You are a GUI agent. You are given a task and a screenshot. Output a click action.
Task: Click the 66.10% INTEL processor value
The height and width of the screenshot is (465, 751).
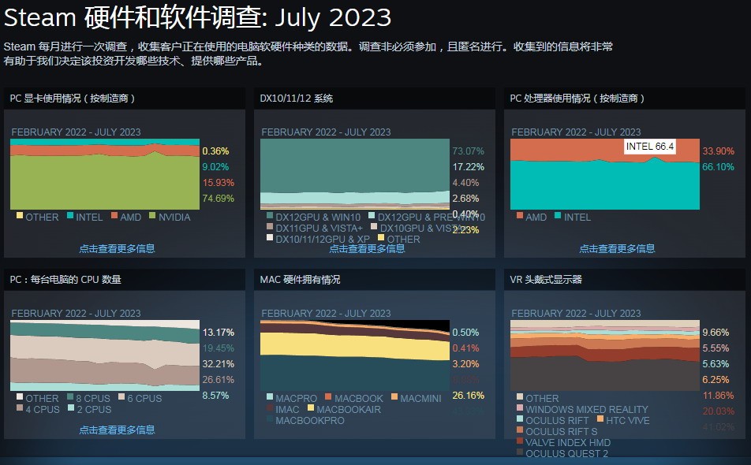pyautogui.click(x=718, y=166)
